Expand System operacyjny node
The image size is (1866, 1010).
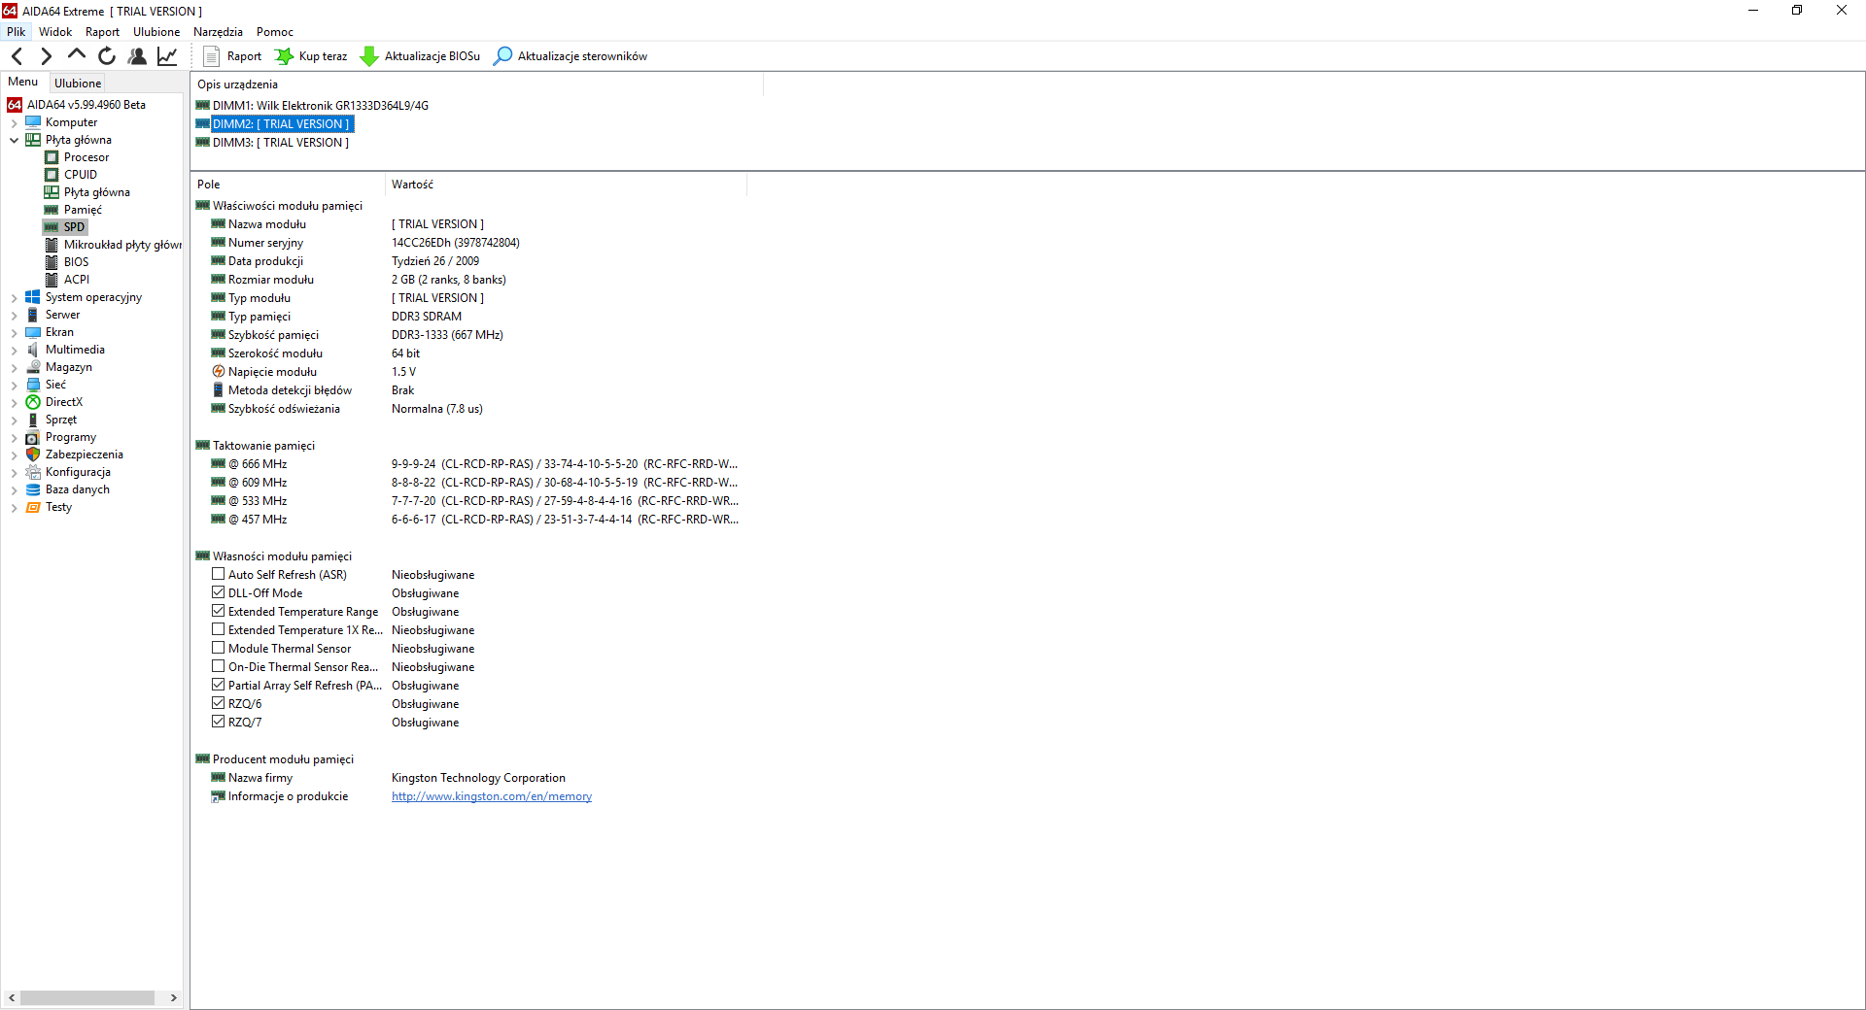(14, 297)
